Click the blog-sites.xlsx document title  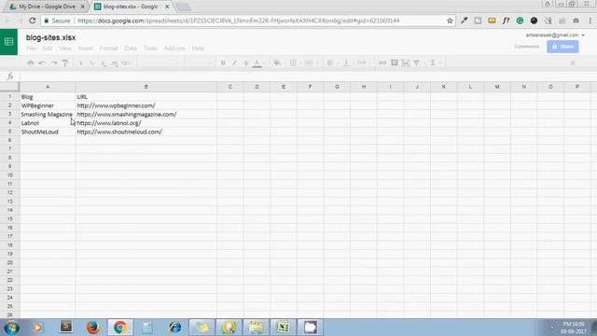pos(50,37)
